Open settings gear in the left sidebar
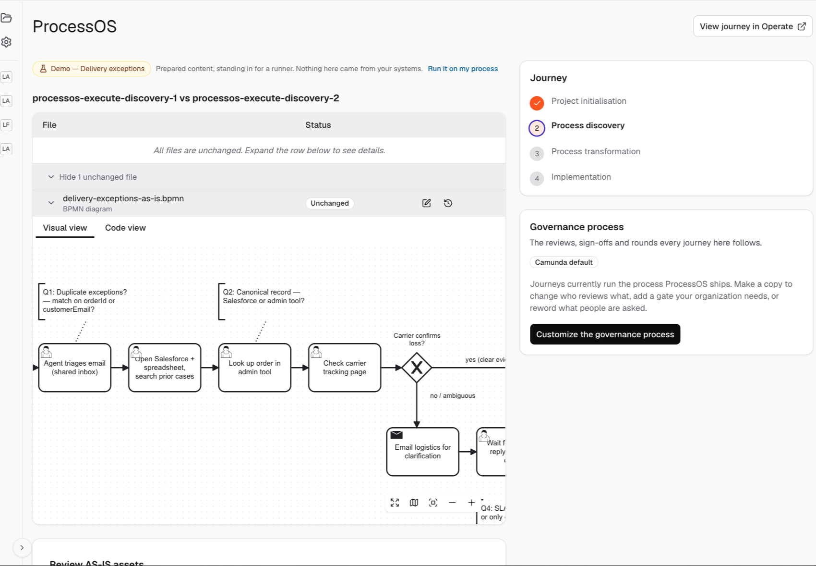Viewport: 816px width, 566px height. click(x=6, y=42)
